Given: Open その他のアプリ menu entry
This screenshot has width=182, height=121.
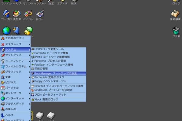Looking at the screenshot, I should pos(15,38).
